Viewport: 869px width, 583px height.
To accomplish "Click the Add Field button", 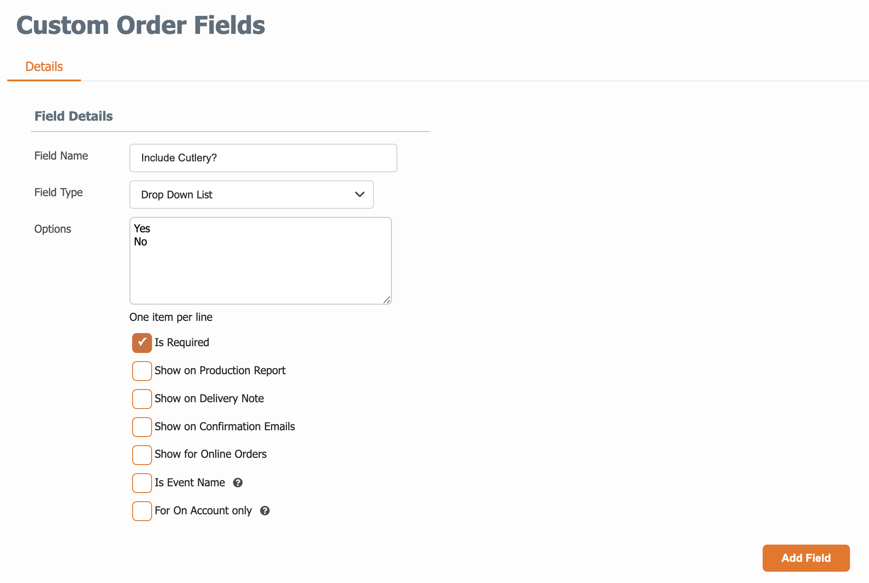I will (x=806, y=558).
